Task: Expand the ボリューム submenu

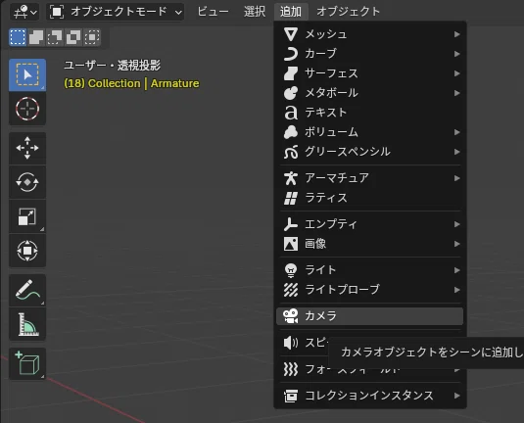Action: [x=370, y=132]
